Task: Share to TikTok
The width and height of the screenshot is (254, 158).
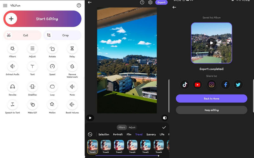Action: pos(185,84)
